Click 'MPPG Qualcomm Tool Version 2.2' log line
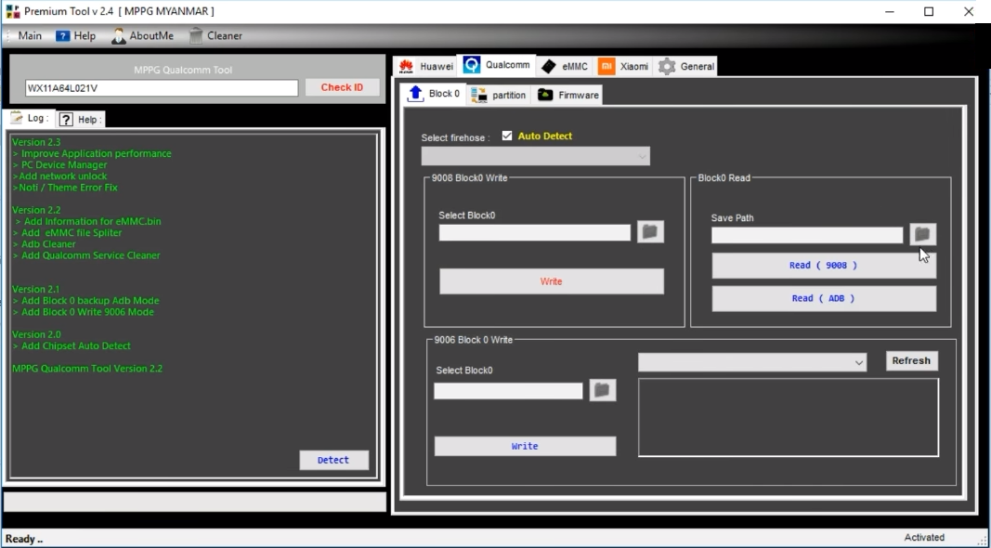The width and height of the screenshot is (991, 548). click(87, 369)
